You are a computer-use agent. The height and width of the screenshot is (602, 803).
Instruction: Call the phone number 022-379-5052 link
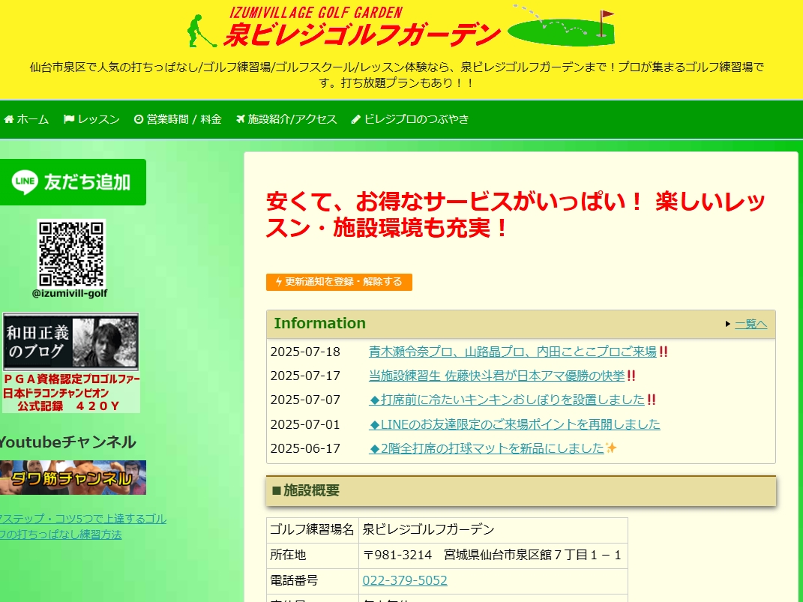click(405, 580)
